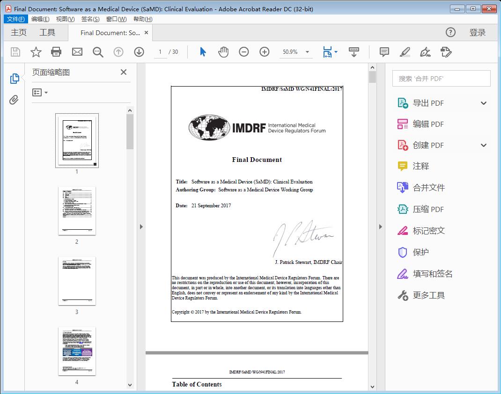Click the 登录 sign-in button
Image resolution: width=501 pixels, height=394 pixels.
(x=478, y=32)
